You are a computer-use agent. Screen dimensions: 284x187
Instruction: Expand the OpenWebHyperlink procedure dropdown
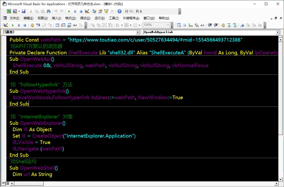pyautogui.click(x=278, y=32)
